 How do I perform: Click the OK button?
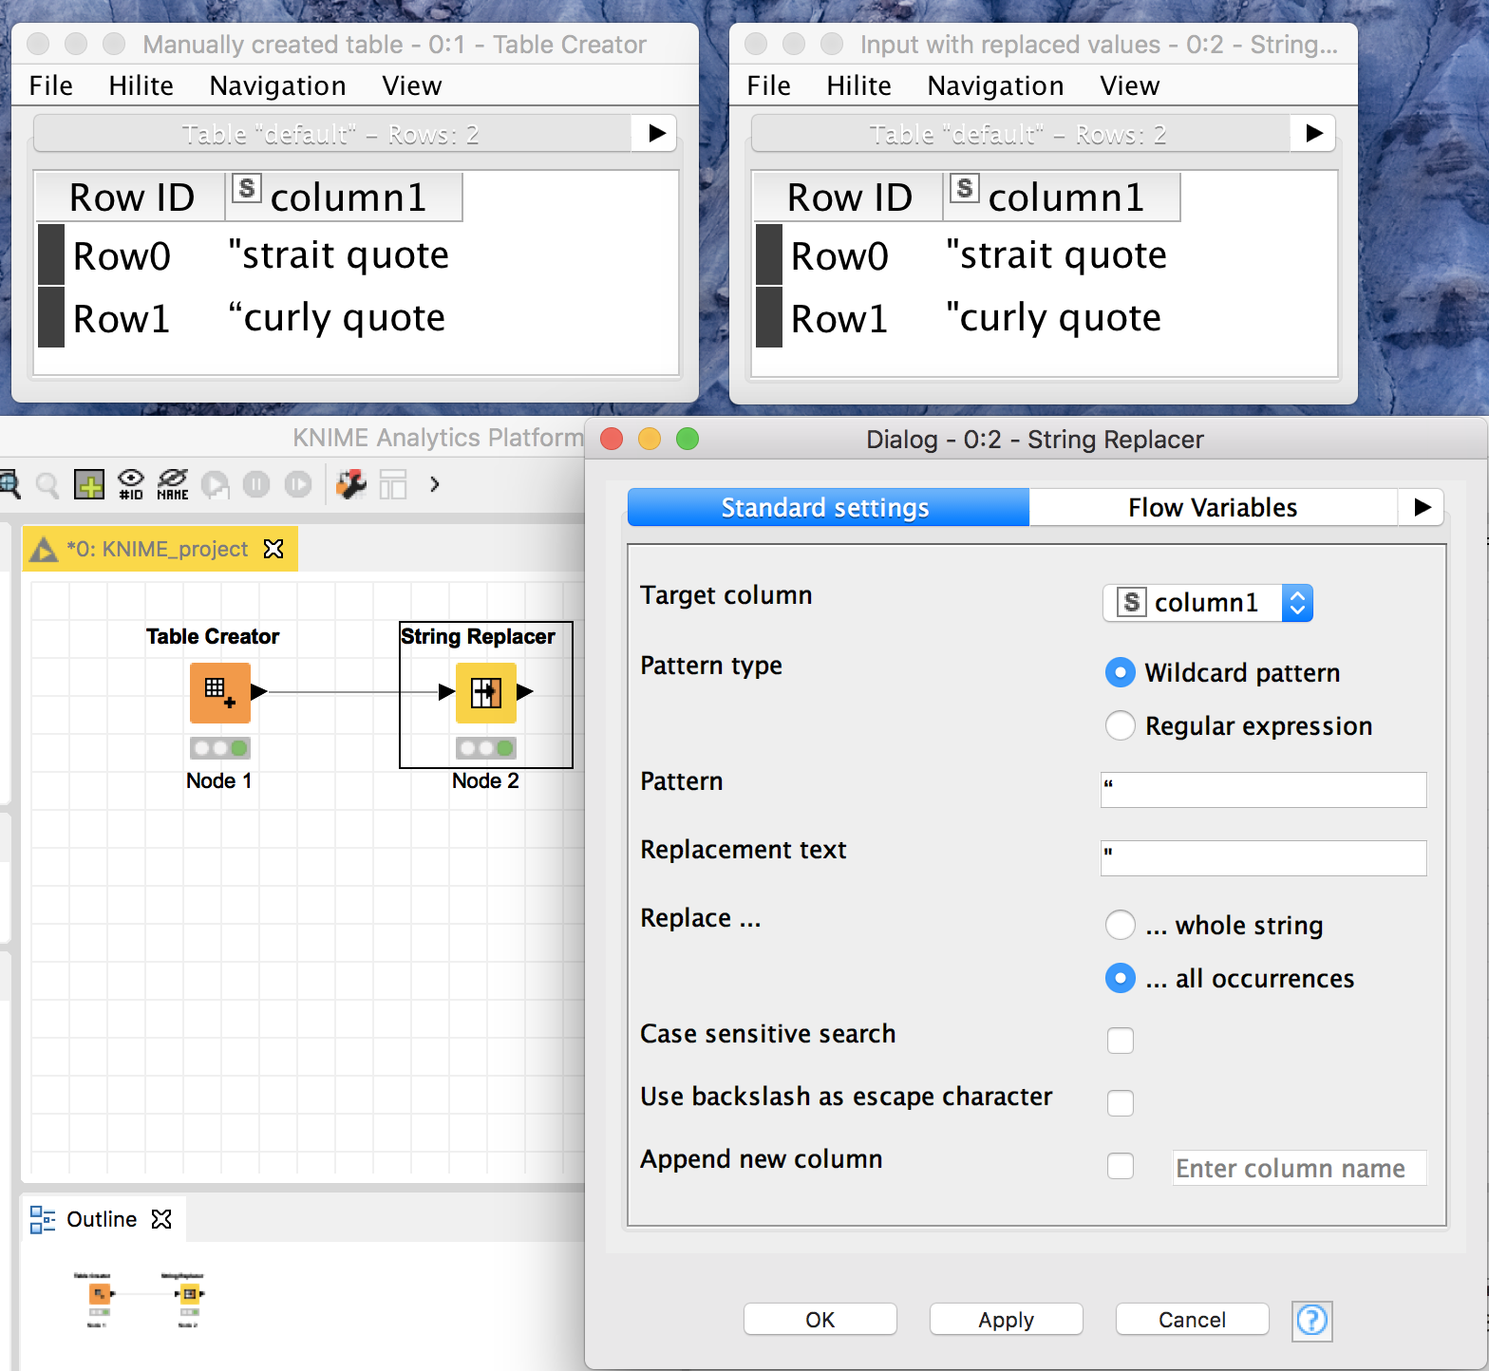click(x=820, y=1320)
